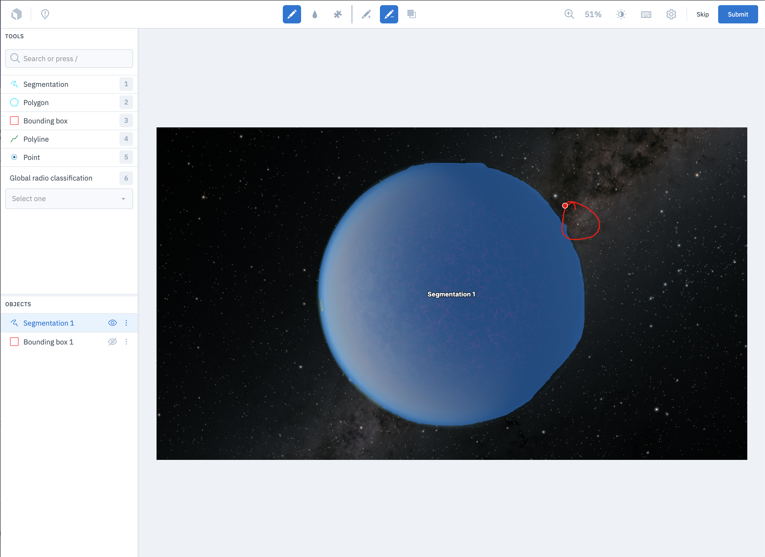Open the Select one classification dropdown
Image resolution: width=765 pixels, height=557 pixels.
pyautogui.click(x=69, y=199)
